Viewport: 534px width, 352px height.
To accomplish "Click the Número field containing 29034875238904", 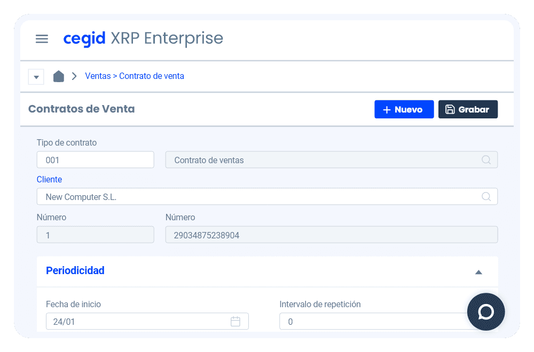I will [331, 235].
